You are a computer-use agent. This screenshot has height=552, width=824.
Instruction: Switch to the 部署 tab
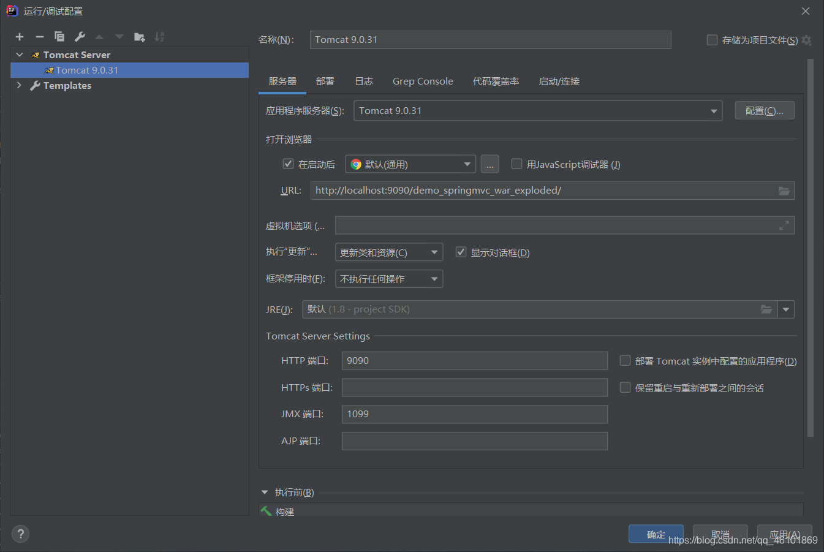[x=325, y=81]
